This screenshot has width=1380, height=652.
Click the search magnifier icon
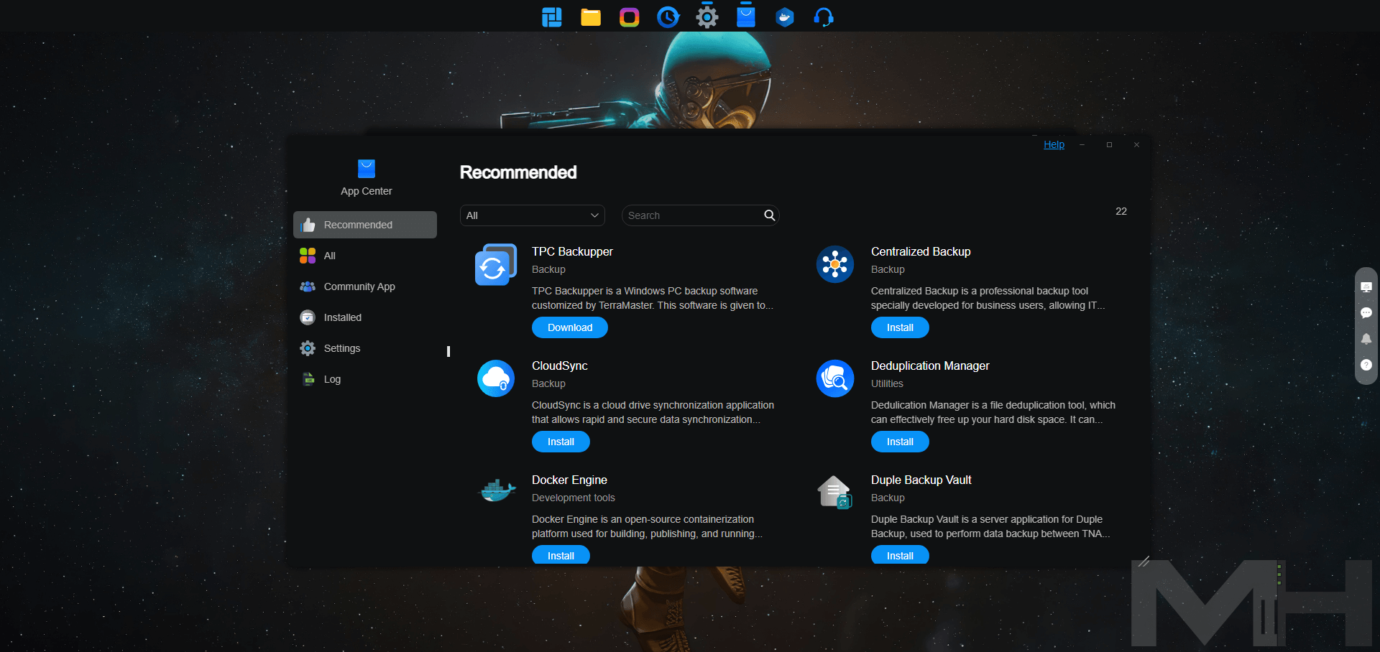tap(770, 215)
